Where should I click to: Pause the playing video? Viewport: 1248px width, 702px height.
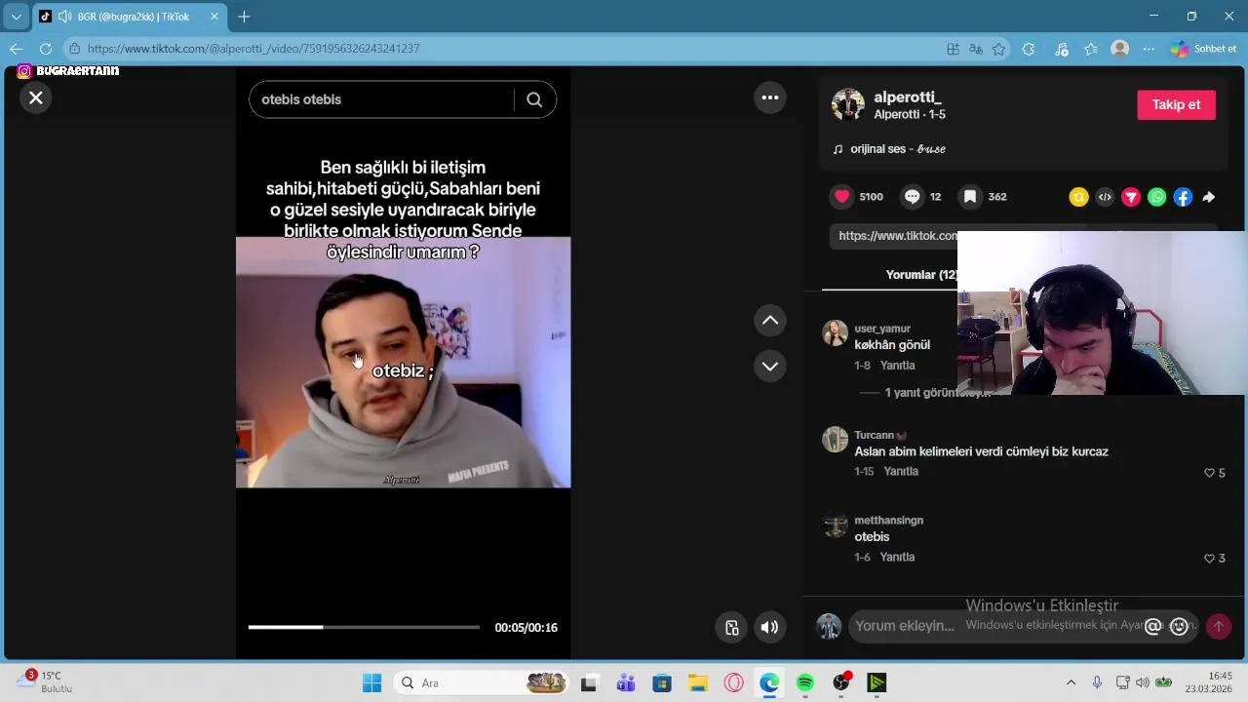[x=403, y=362]
